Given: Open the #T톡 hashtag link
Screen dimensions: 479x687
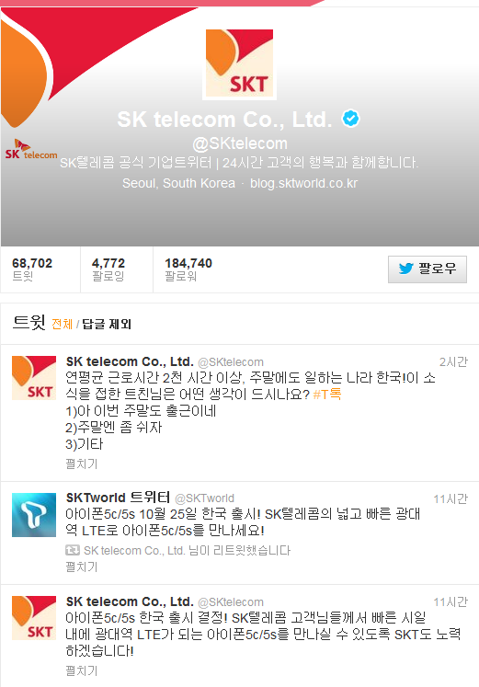Looking at the screenshot, I should pos(327,395).
